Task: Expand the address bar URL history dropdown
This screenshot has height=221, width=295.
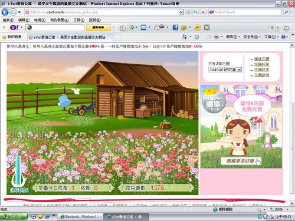Action: coord(181,12)
